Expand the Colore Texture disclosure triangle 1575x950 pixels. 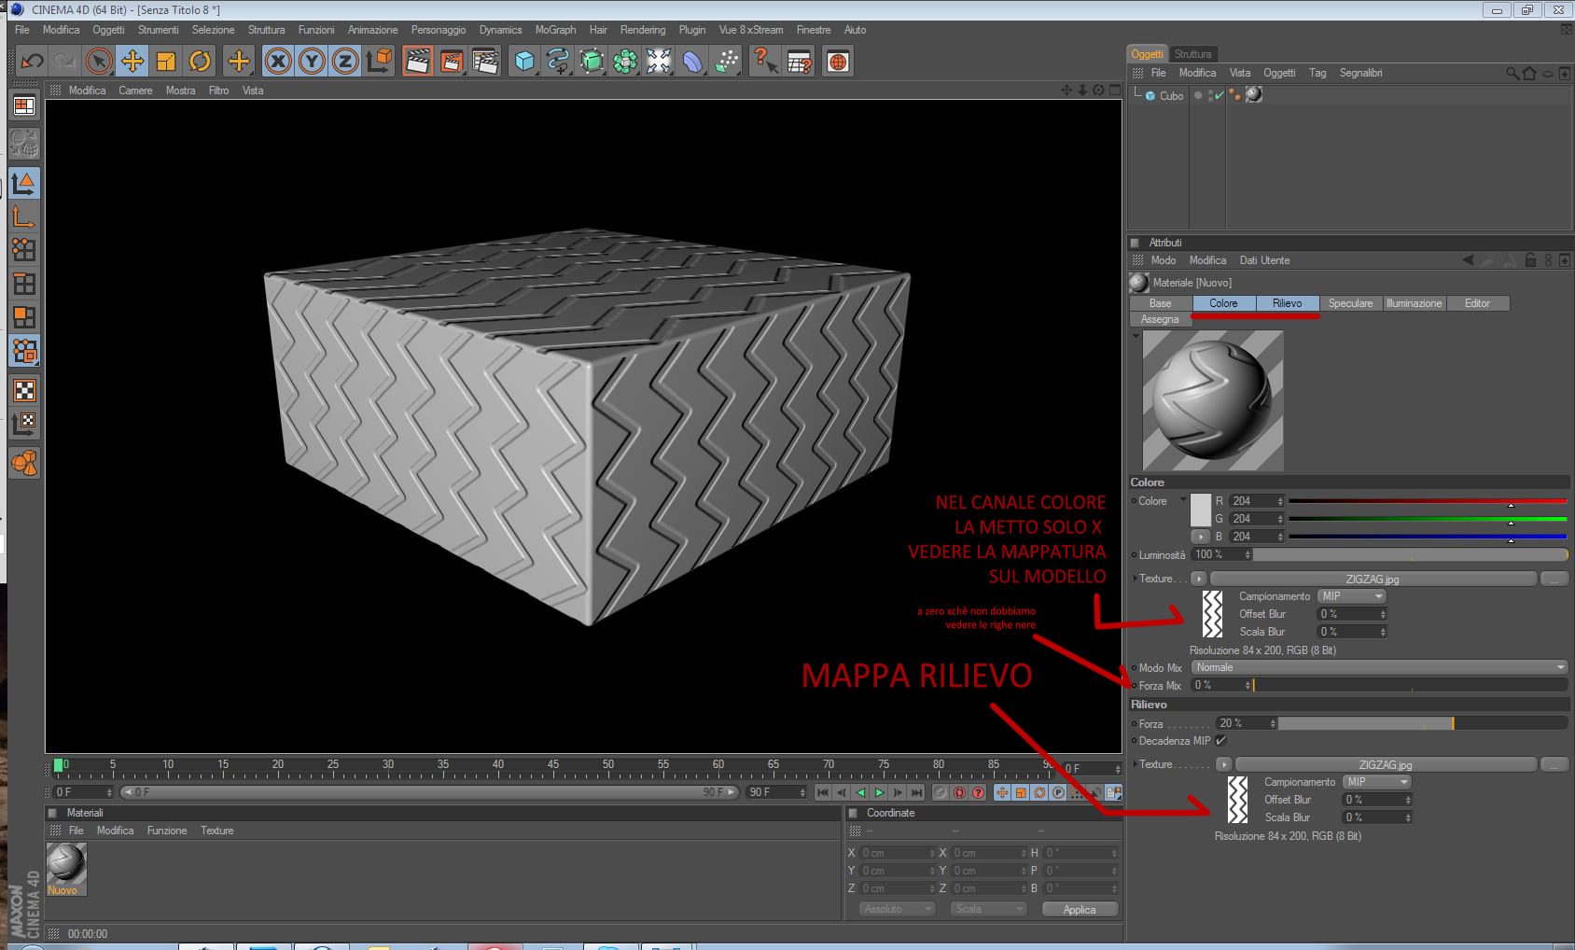tap(1135, 579)
